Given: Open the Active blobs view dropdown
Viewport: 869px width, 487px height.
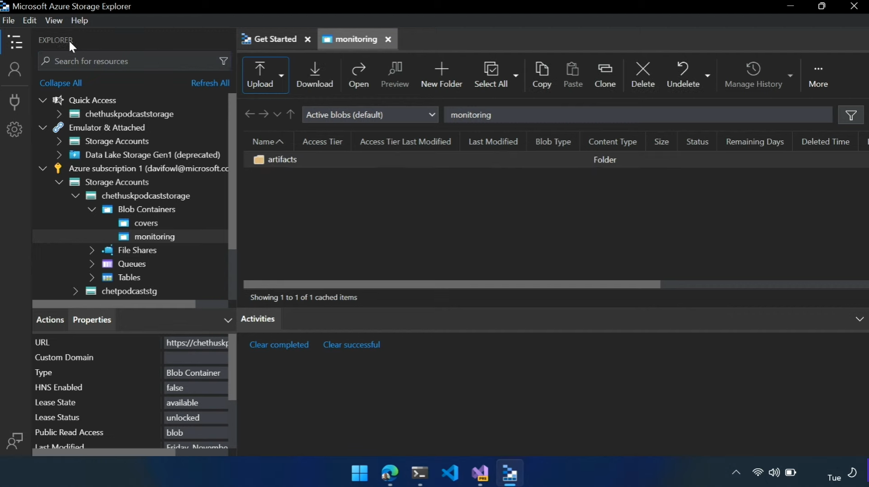Looking at the screenshot, I should (370, 115).
